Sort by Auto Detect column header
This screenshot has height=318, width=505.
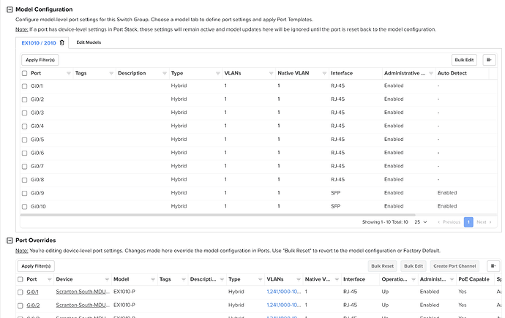(452, 73)
